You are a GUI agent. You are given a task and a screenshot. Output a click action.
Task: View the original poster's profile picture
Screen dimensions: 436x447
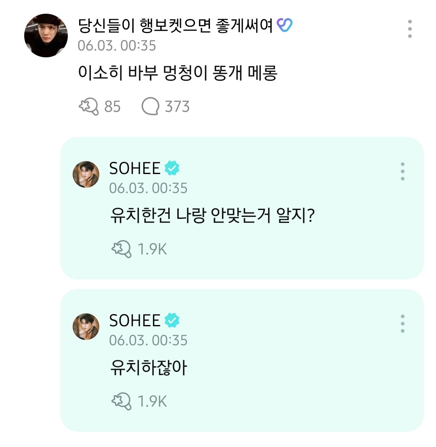(46, 36)
